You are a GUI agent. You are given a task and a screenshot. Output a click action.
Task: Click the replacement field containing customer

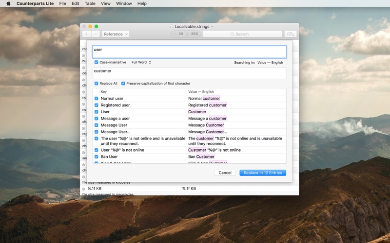click(190, 73)
